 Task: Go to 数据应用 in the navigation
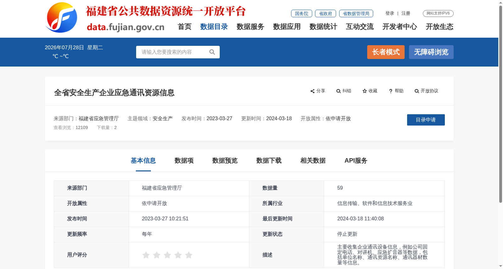(x=287, y=27)
